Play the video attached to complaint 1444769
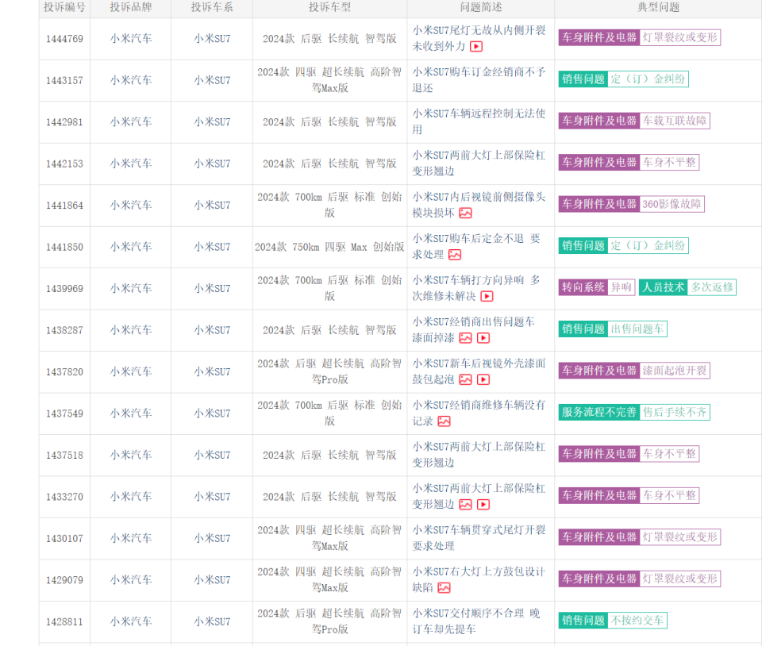 [476, 47]
